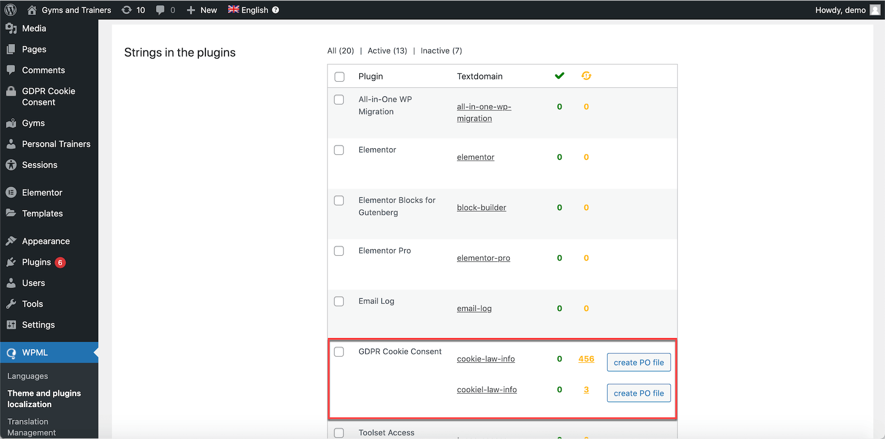Click the UK flag language icon
The width and height of the screenshot is (885, 439).
pos(234,9)
